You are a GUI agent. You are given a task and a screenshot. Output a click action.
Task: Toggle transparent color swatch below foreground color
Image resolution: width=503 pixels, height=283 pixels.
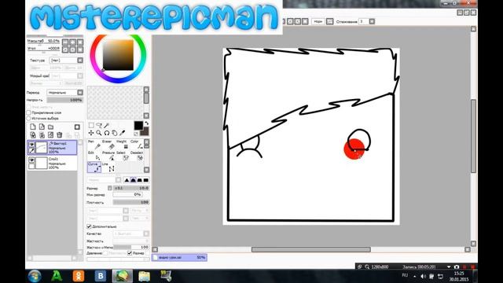(136, 134)
